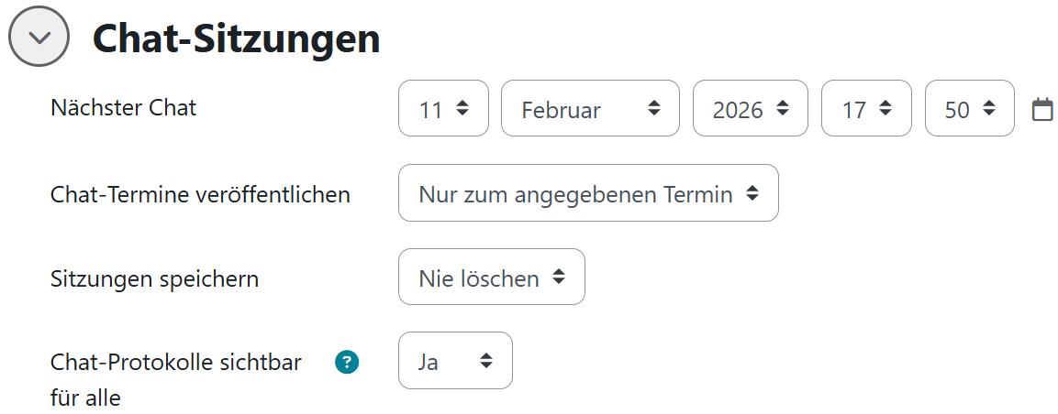
Task: Open the 'Nie löschen' dropdown
Action: coord(491,278)
